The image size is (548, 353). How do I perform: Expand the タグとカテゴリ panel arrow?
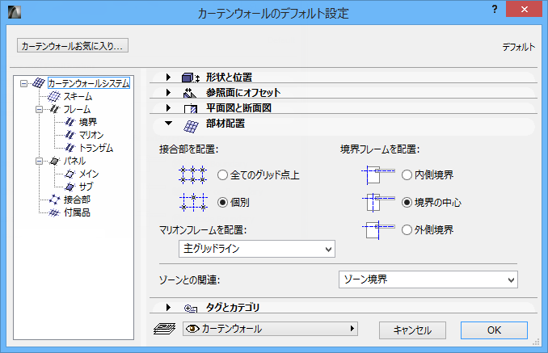tap(168, 307)
